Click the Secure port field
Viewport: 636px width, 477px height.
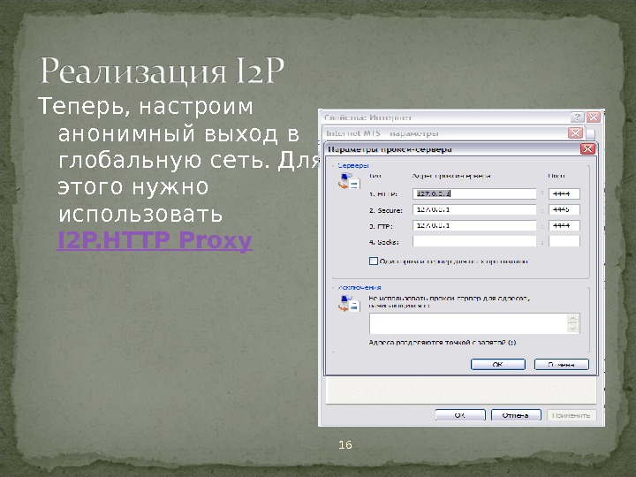tap(564, 209)
